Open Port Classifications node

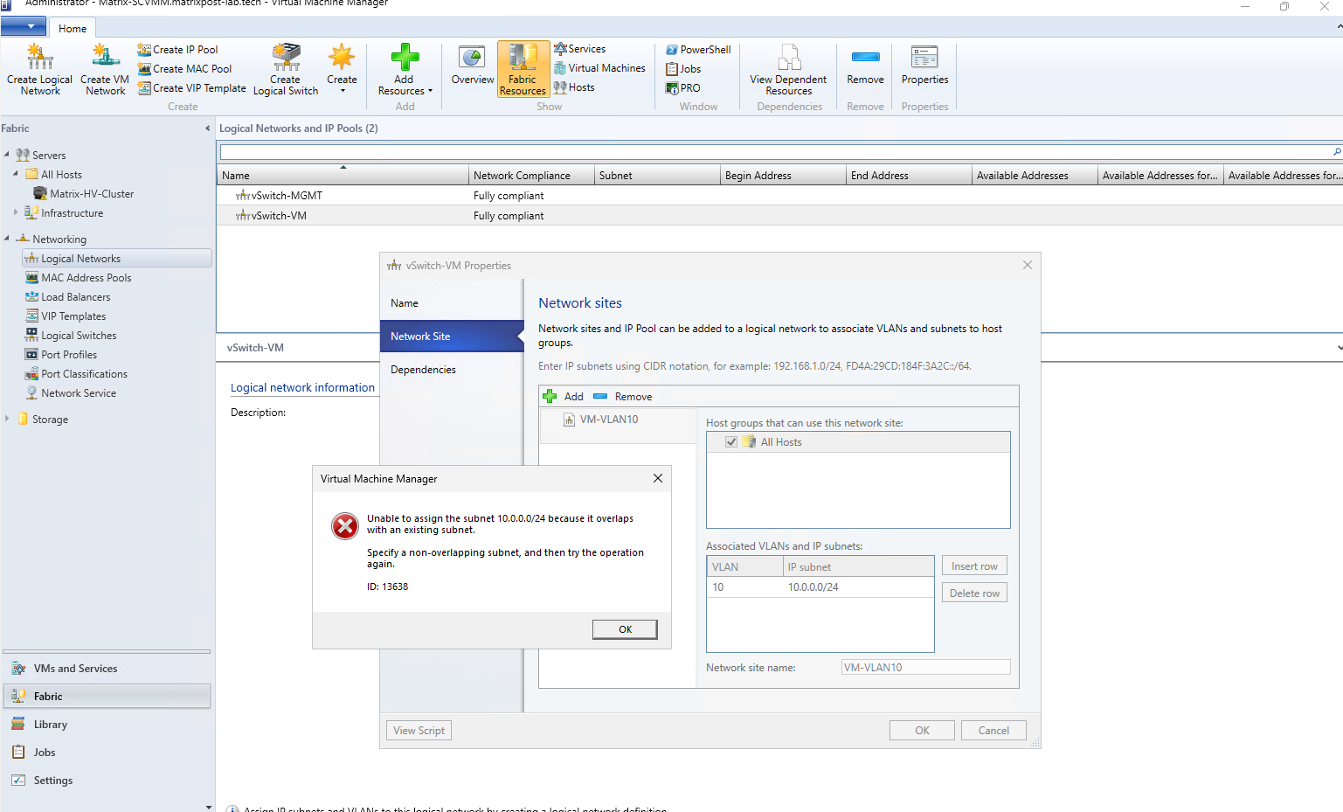[76, 373]
